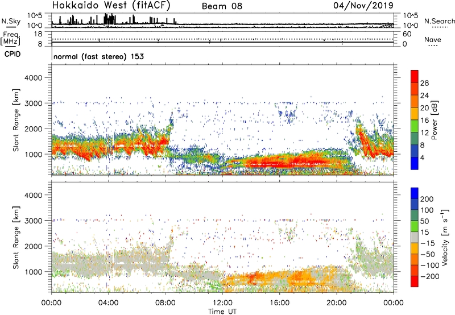455x315 pixels.
Task: Pick the bright blue bottom Power colorbar segment
Action: pyautogui.click(x=415, y=163)
